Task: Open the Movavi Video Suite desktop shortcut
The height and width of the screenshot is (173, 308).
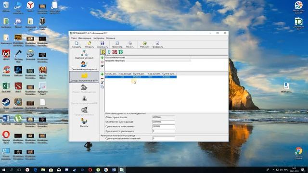Action: tap(298, 8)
